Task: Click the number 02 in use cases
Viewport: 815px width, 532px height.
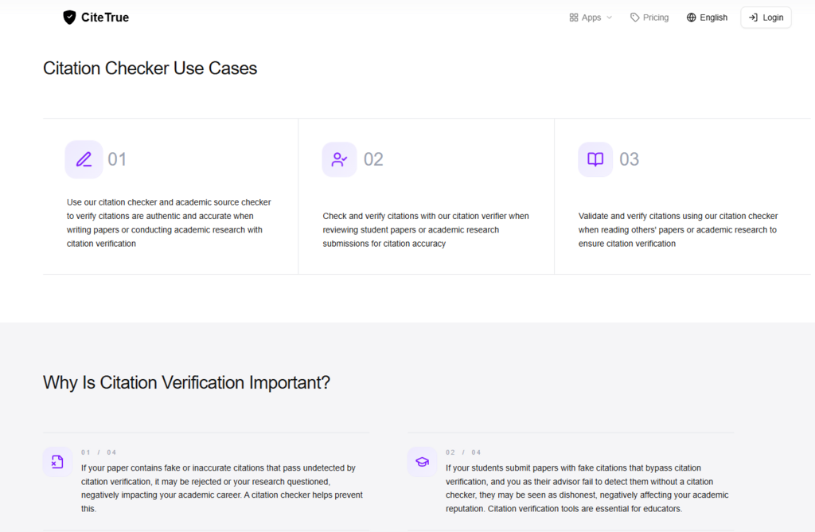Action: point(373,159)
